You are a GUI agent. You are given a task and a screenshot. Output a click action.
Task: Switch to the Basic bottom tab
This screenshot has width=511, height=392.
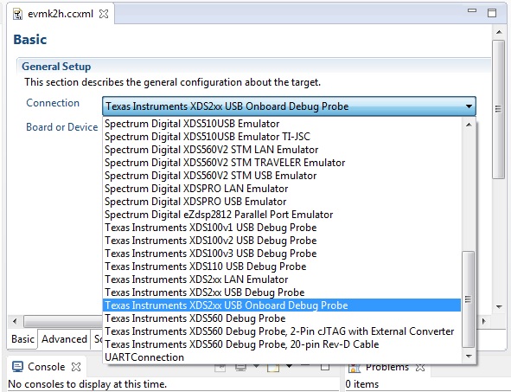click(22, 339)
